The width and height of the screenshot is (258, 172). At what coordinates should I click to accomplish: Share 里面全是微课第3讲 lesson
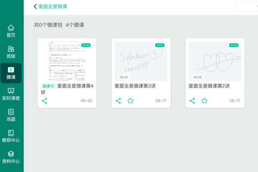(119, 101)
